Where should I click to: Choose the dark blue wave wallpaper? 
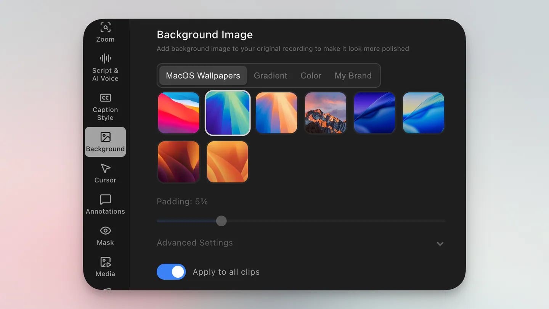click(374, 113)
